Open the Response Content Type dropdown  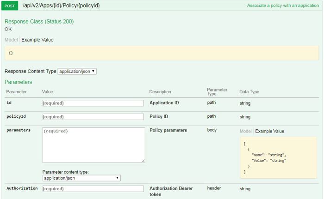[77, 72]
